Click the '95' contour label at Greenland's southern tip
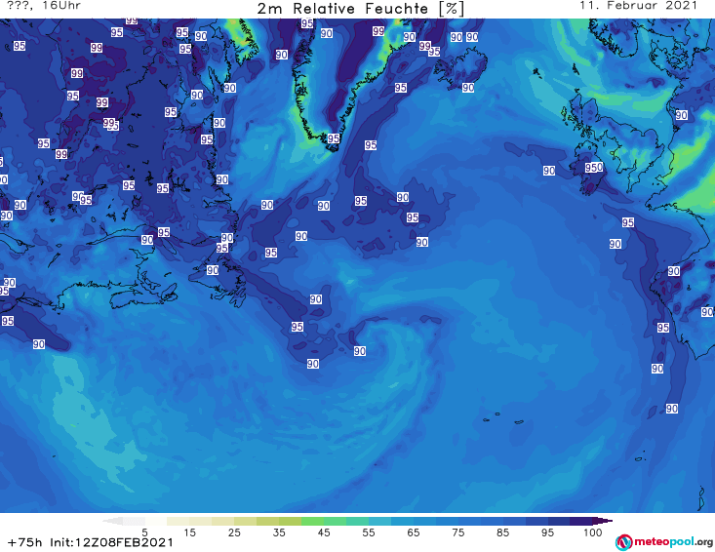Image resolution: width=715 pixels, height=552 pixels. pos(334,138)
